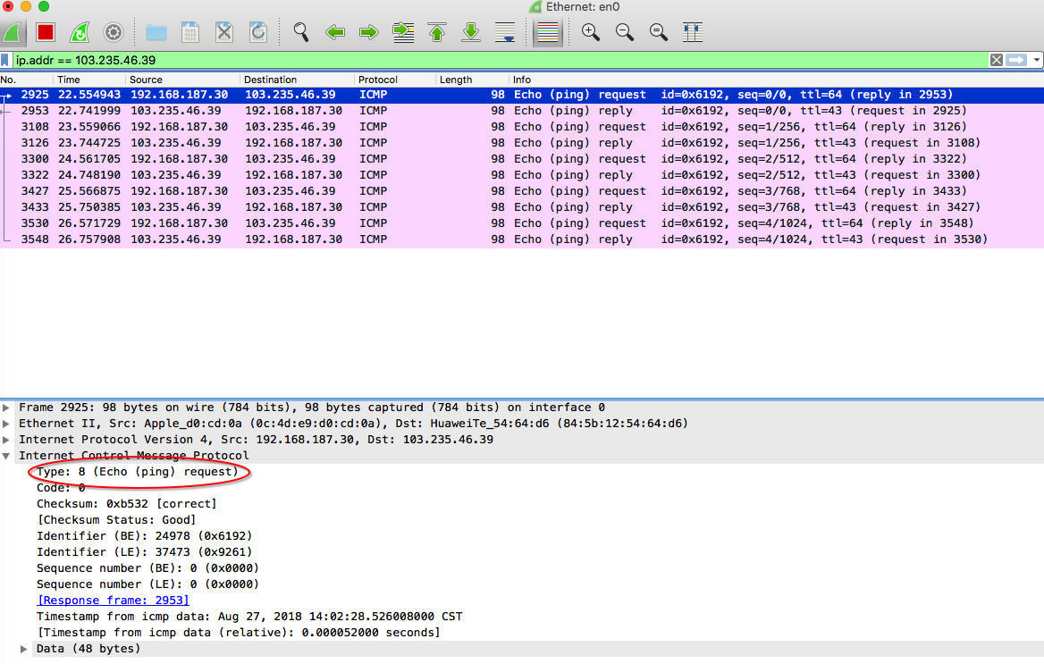Sort by Length column header

pyautogui.click(x=472, y=80)
